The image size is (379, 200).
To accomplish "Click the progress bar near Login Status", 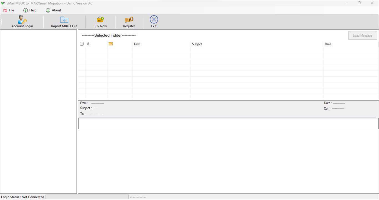I will (87, 197).
